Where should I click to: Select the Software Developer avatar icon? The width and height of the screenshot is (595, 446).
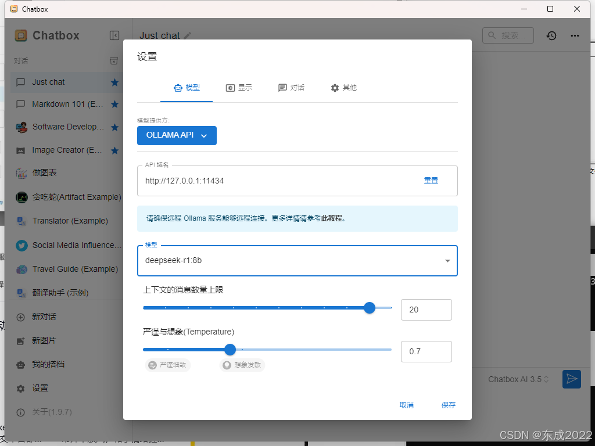[21, 127]
